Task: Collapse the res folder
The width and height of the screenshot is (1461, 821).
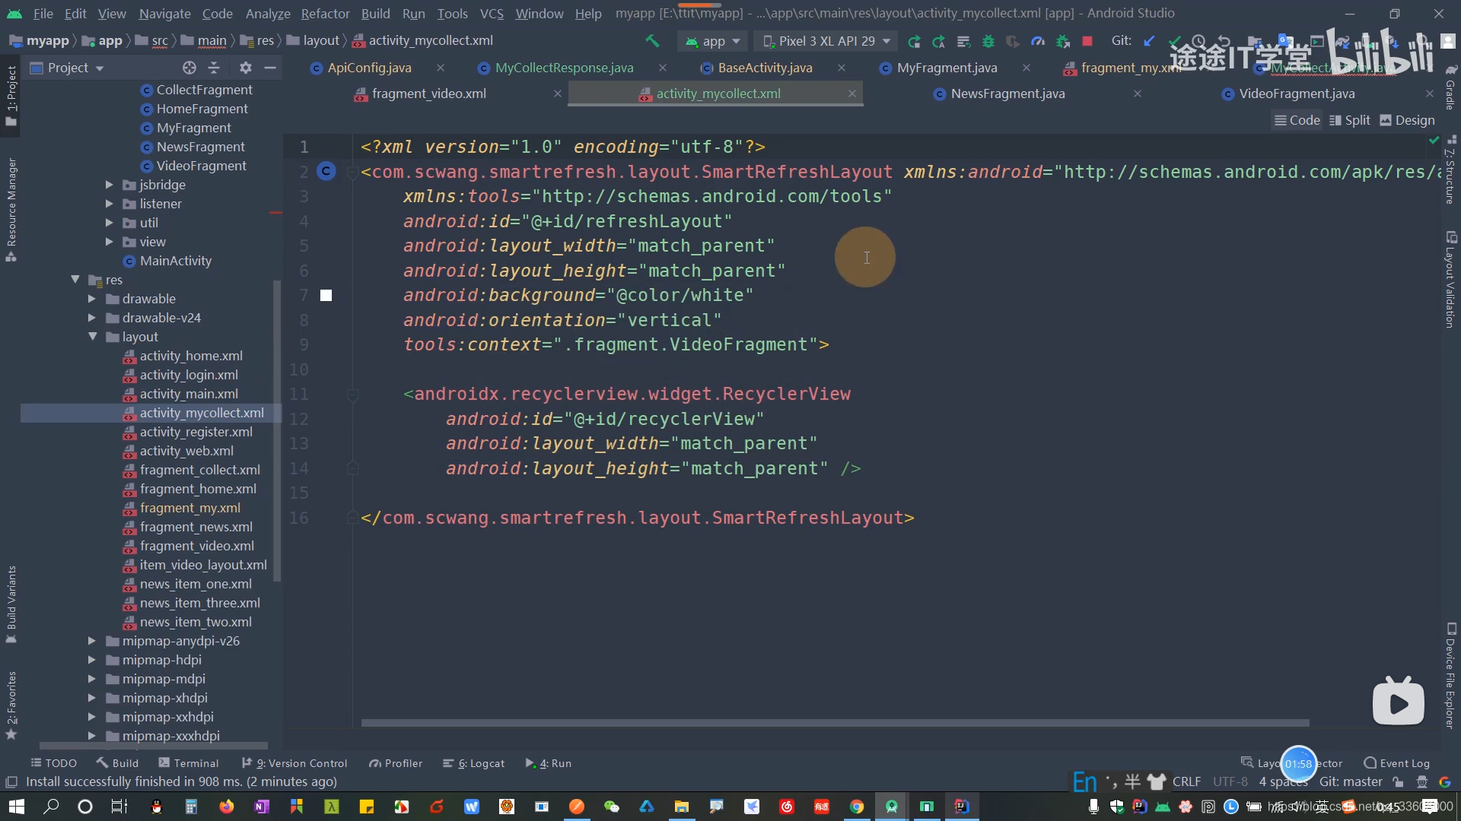Action: tap(75, 280)
